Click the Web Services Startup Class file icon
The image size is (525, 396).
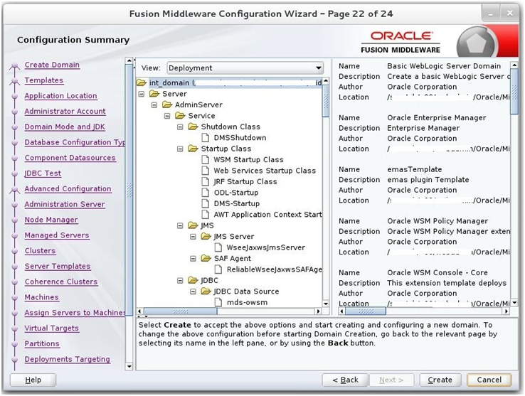click(206, 171)
